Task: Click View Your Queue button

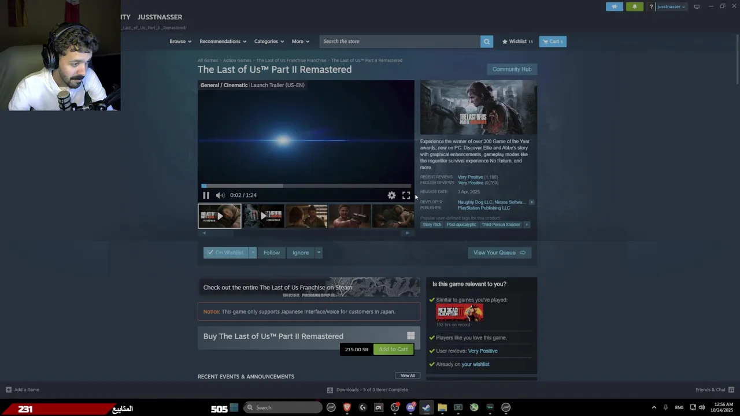Action: point(499,252)
